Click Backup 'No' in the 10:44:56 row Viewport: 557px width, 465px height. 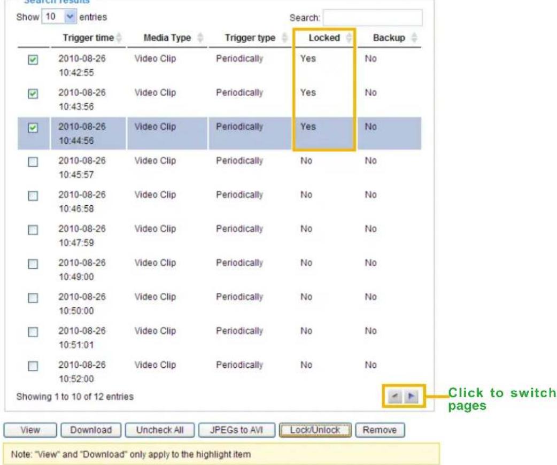[x=370, y=127]
